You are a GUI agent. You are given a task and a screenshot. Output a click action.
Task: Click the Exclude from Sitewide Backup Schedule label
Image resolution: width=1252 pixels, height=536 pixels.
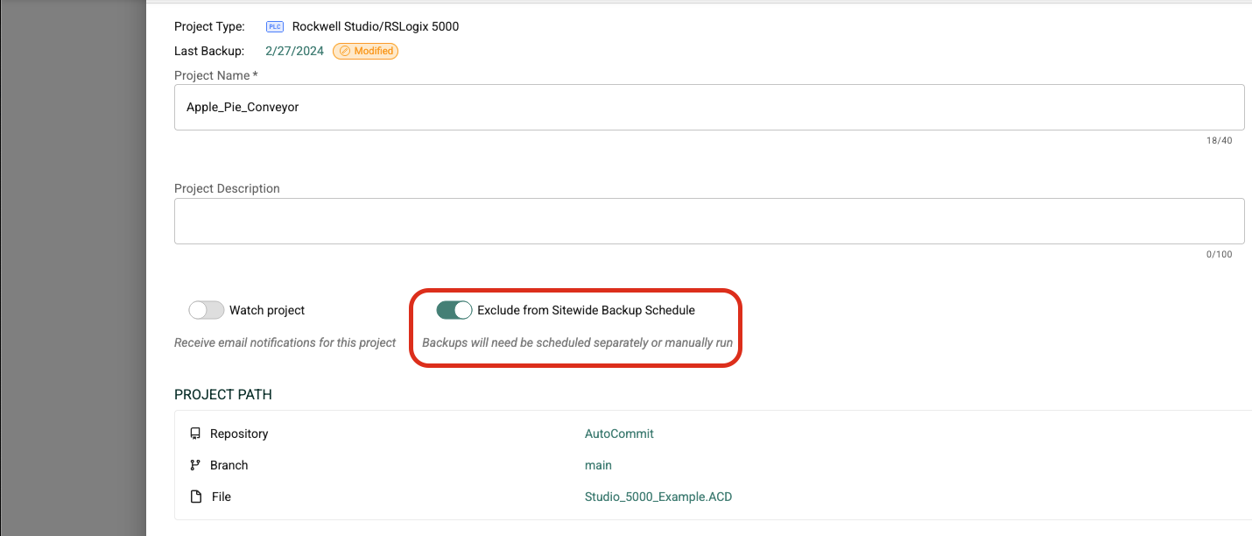pos(586,310)
